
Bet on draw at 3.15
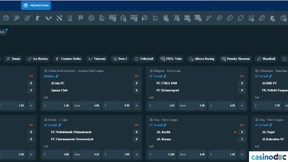pos(86,154)
